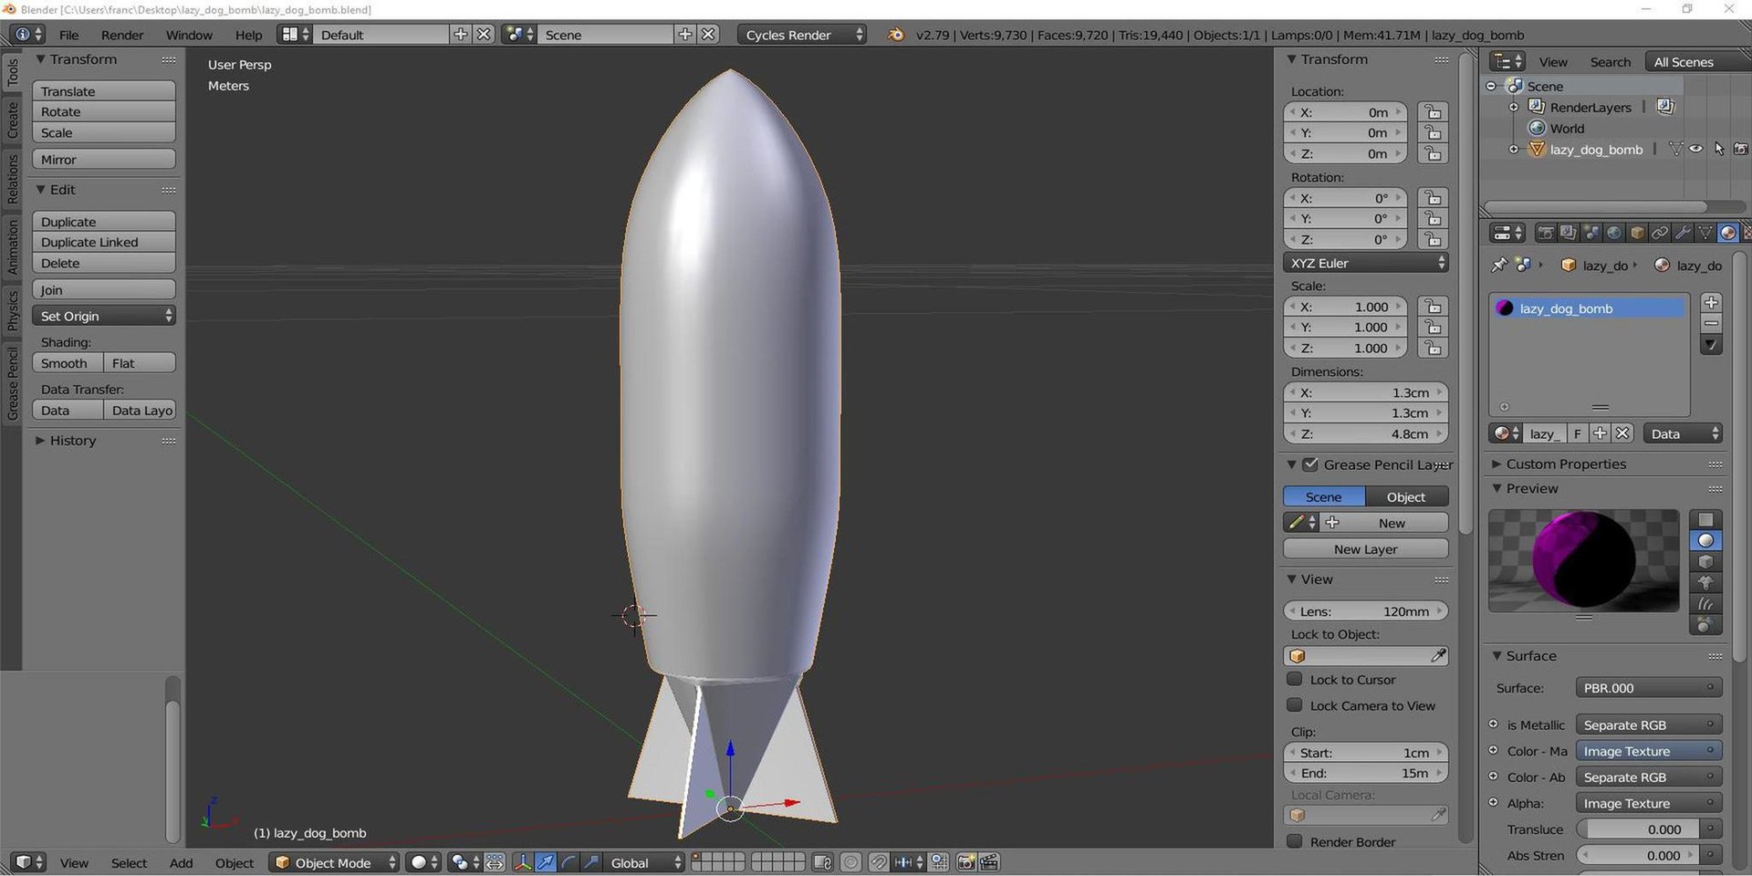Open the Help menu
This screenshot has width=1752, height=876.
pyautogui.click(x=248, y=35)
